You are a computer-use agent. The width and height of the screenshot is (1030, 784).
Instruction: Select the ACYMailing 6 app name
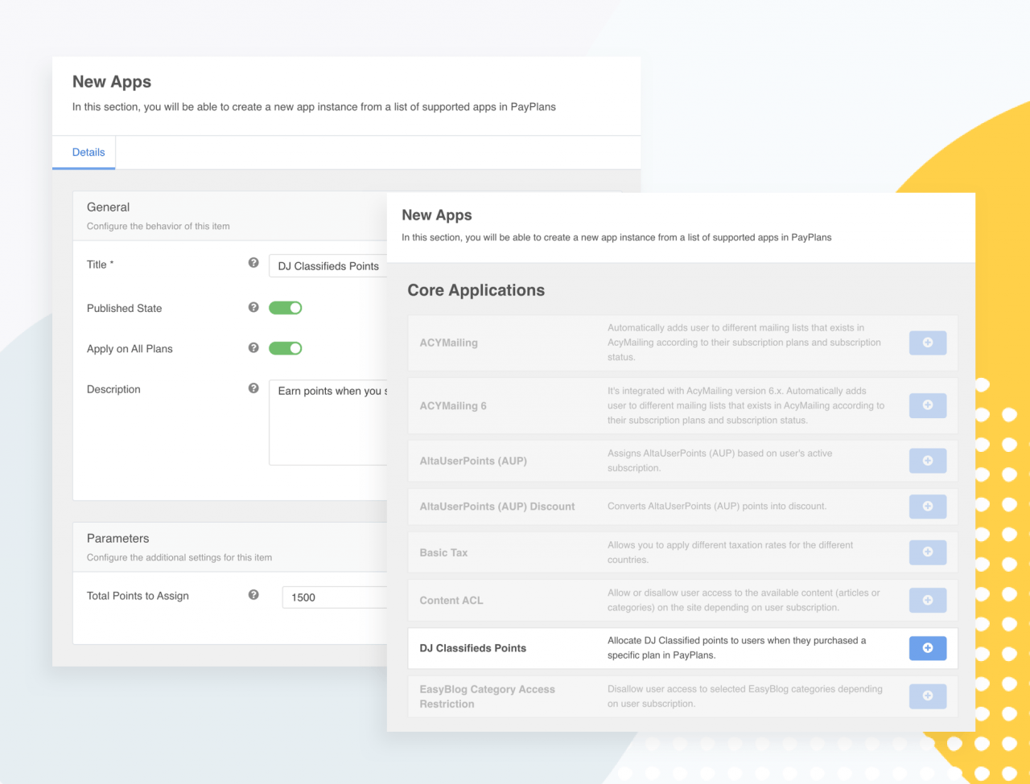(453, 406)
